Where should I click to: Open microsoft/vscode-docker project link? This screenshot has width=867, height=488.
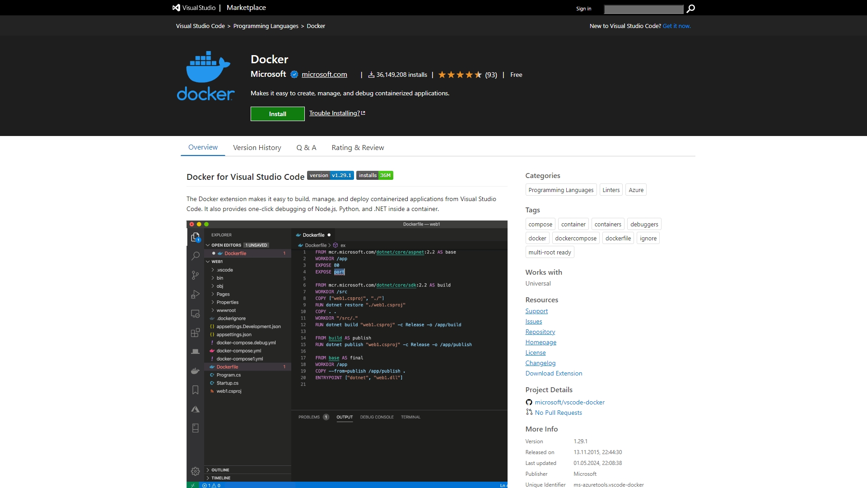click(x=569, y=402)
